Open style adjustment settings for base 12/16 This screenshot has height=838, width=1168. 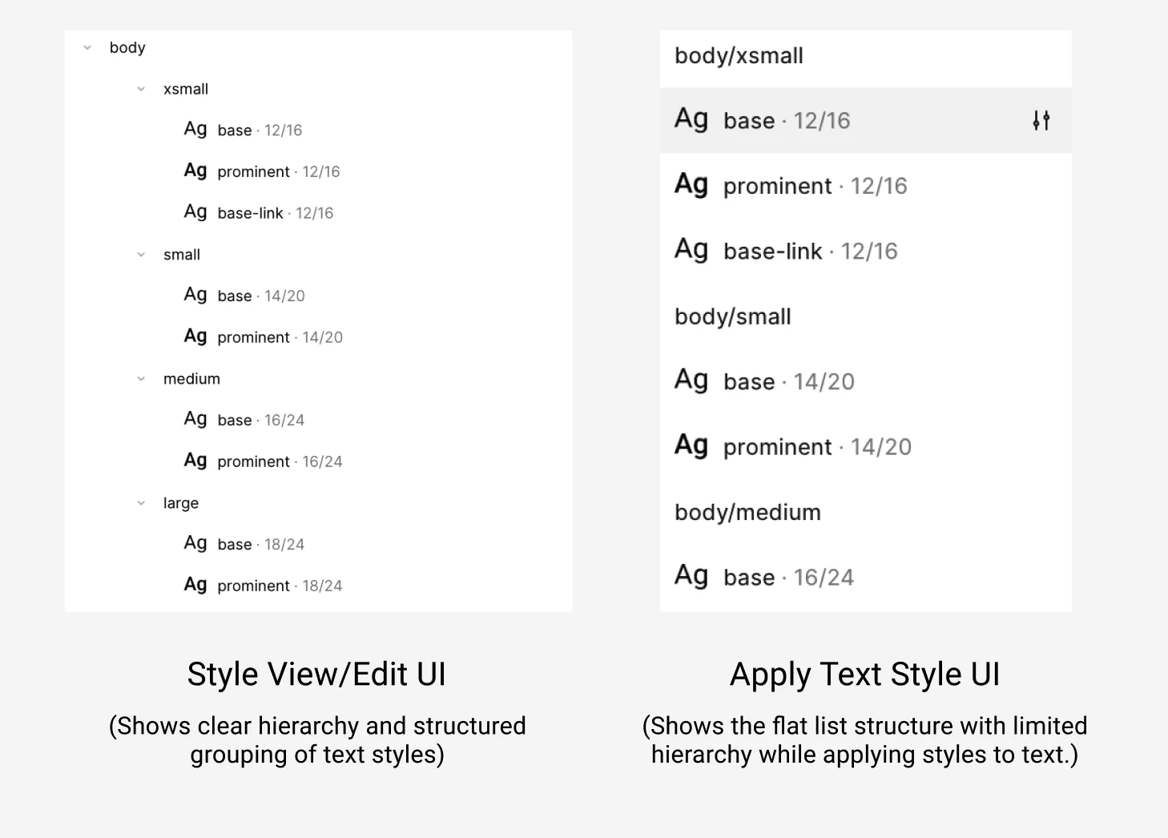[1041, 120]
